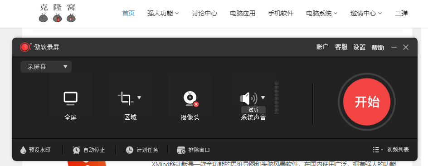Open the 电脑应用 website tab
The height and width of the screenshot is (166, 428).
(x=243, y=13)
